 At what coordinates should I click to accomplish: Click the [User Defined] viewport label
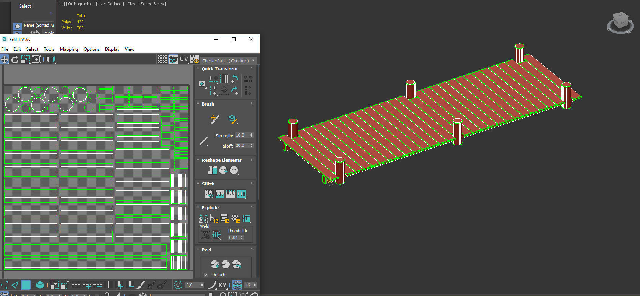click(110, 4)
